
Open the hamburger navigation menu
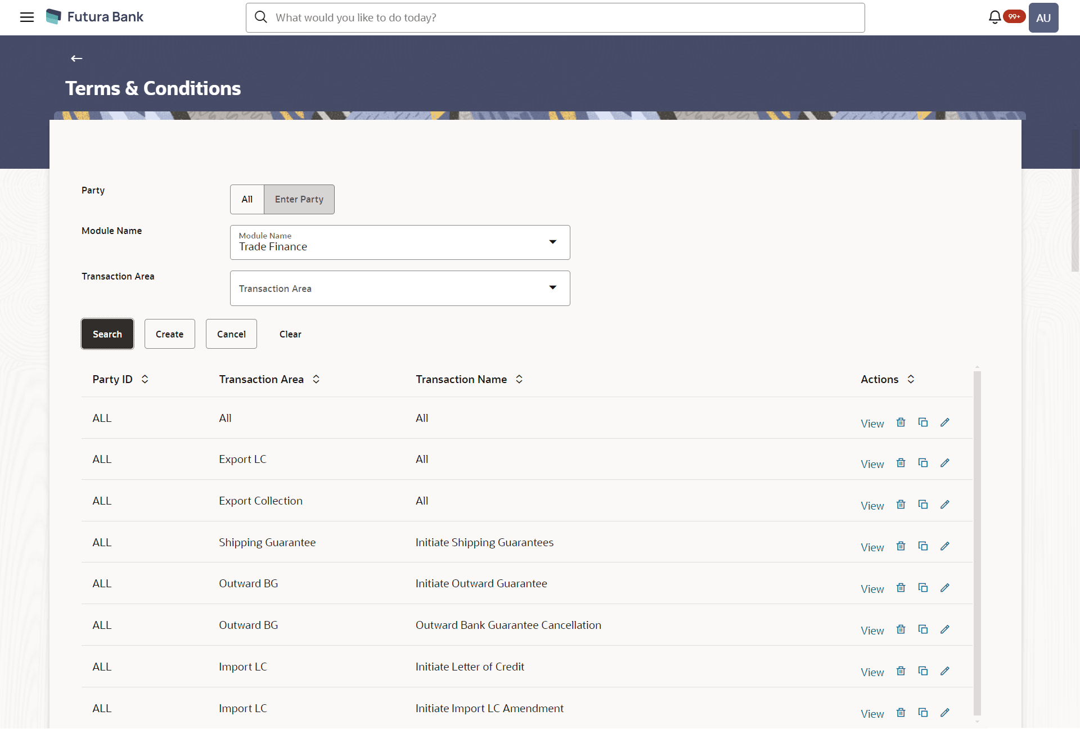pyautogui.click(x=26, y=17)
